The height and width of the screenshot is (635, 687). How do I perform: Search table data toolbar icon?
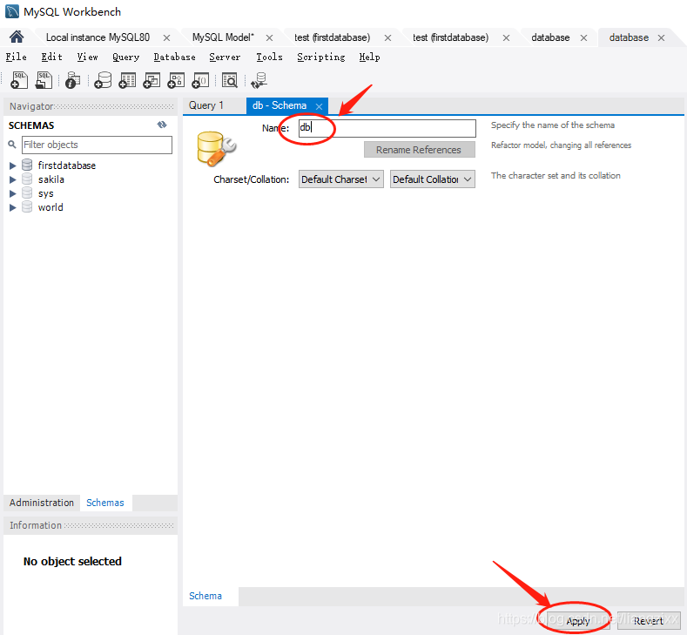230,81
